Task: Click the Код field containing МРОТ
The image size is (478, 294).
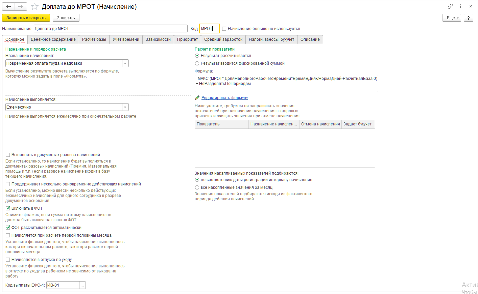Action: coord(209,29)
